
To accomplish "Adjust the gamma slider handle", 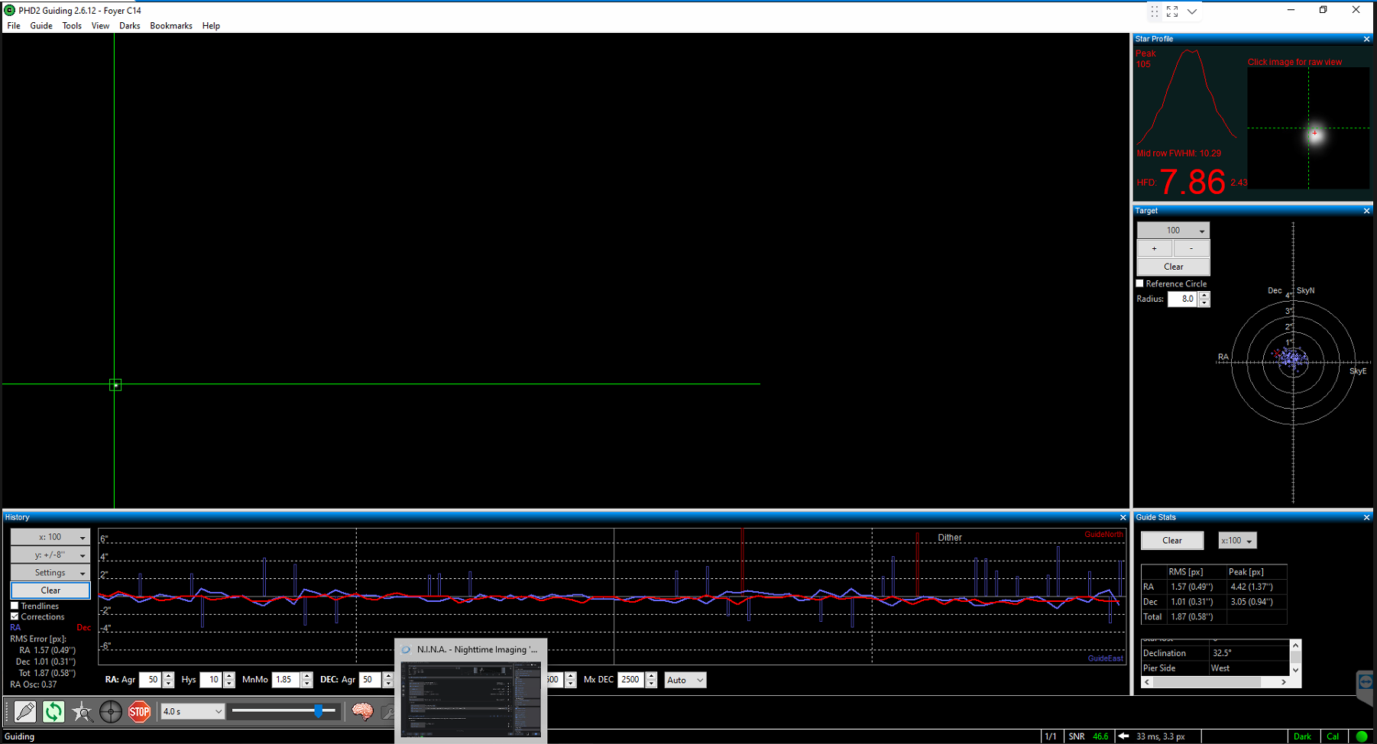I will (x=318, y=711).
